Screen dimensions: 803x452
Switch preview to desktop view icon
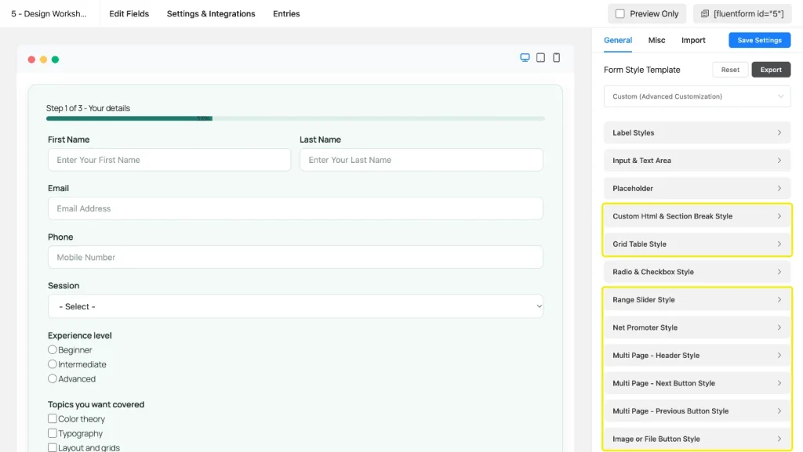525,58
